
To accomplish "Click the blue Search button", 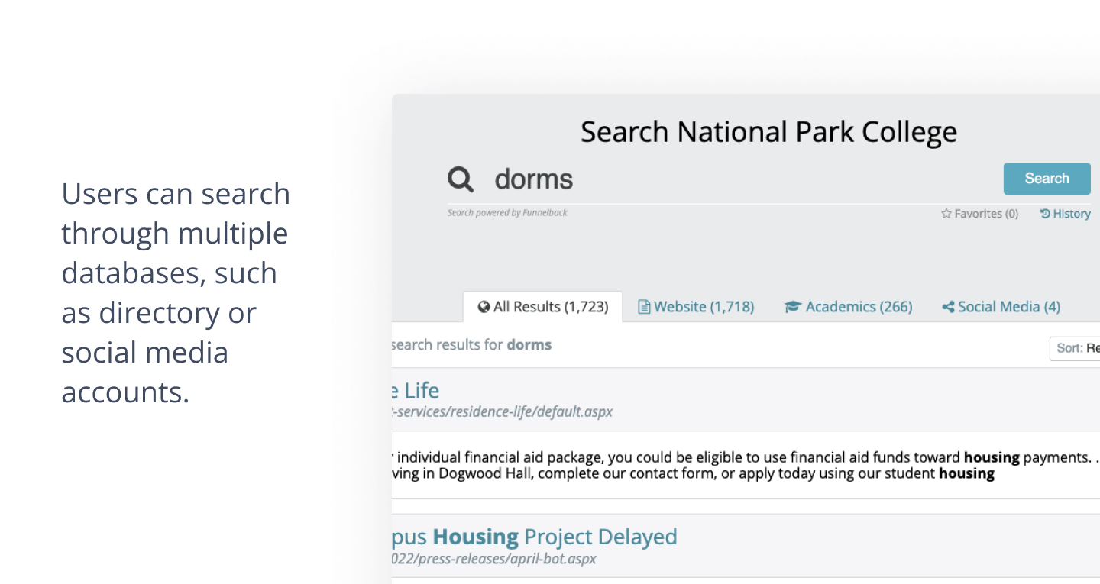I will (x=1047, y=179).
